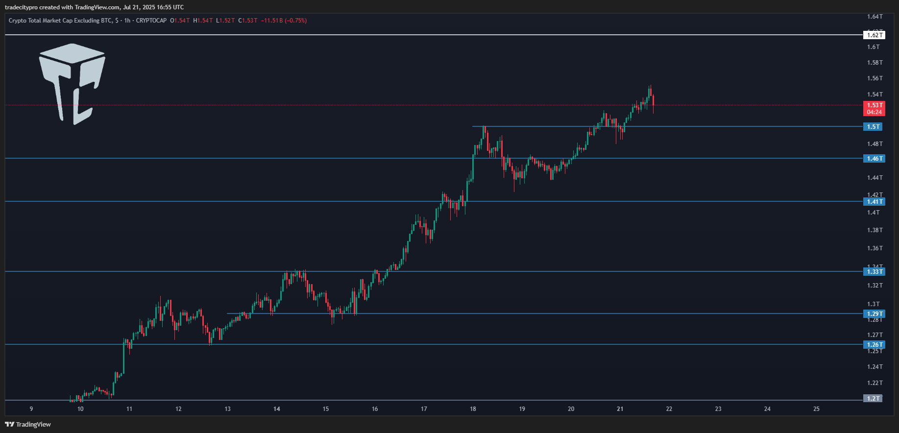Click the red 1.53T current price label
Screen dimensions: 899x433
tap(874, 108)
